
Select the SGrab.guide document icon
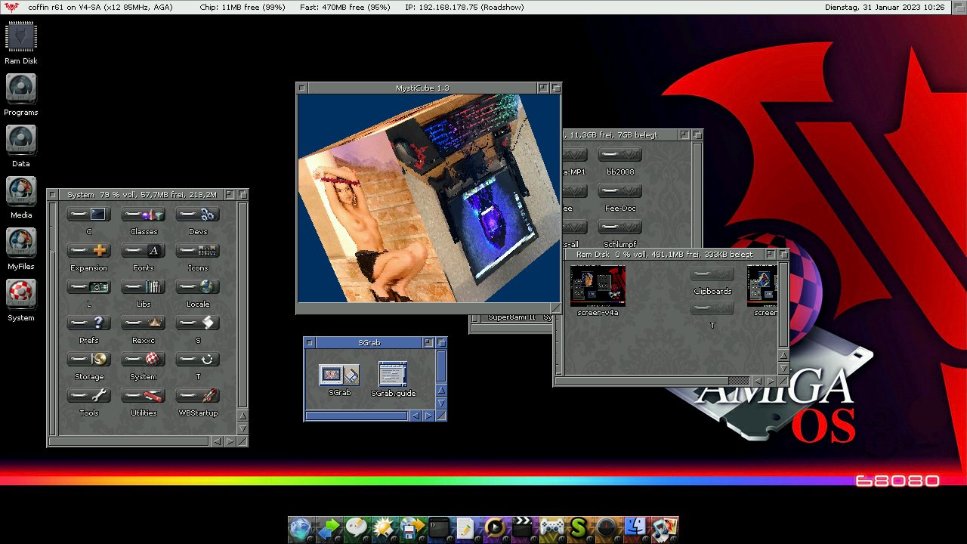[393, 374]
